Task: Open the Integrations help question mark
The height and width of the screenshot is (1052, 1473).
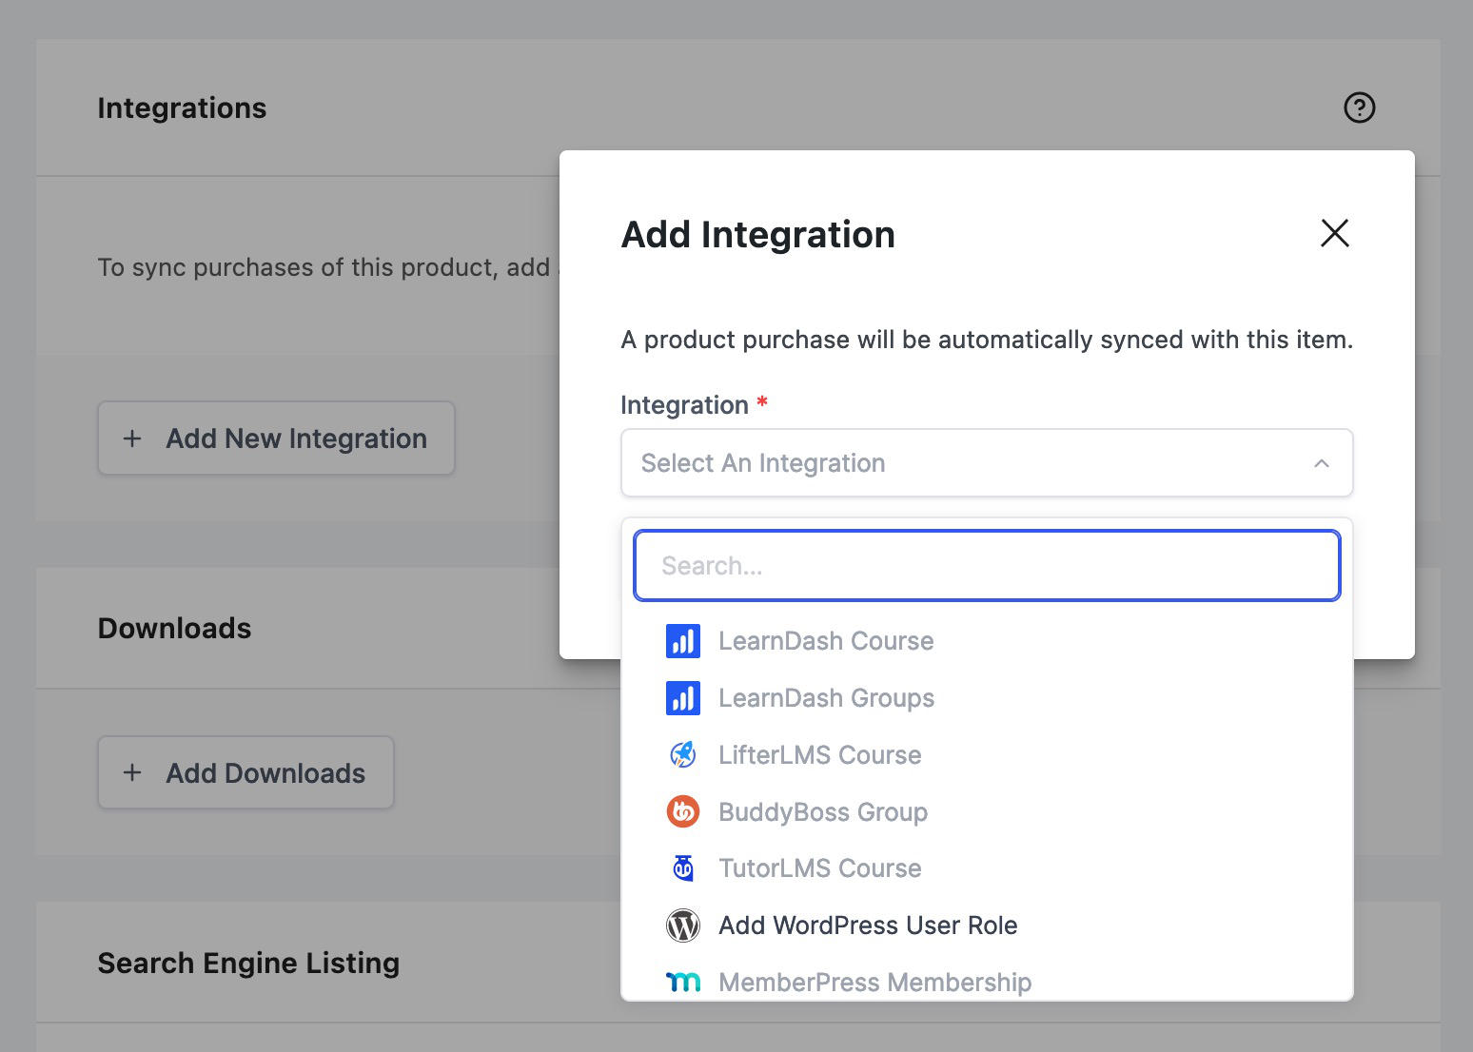Action: pos(1360,107)
